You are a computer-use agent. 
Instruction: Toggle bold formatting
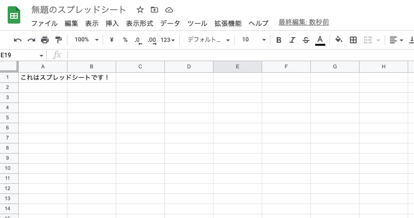pyautogui.click(x=279, y=40)
